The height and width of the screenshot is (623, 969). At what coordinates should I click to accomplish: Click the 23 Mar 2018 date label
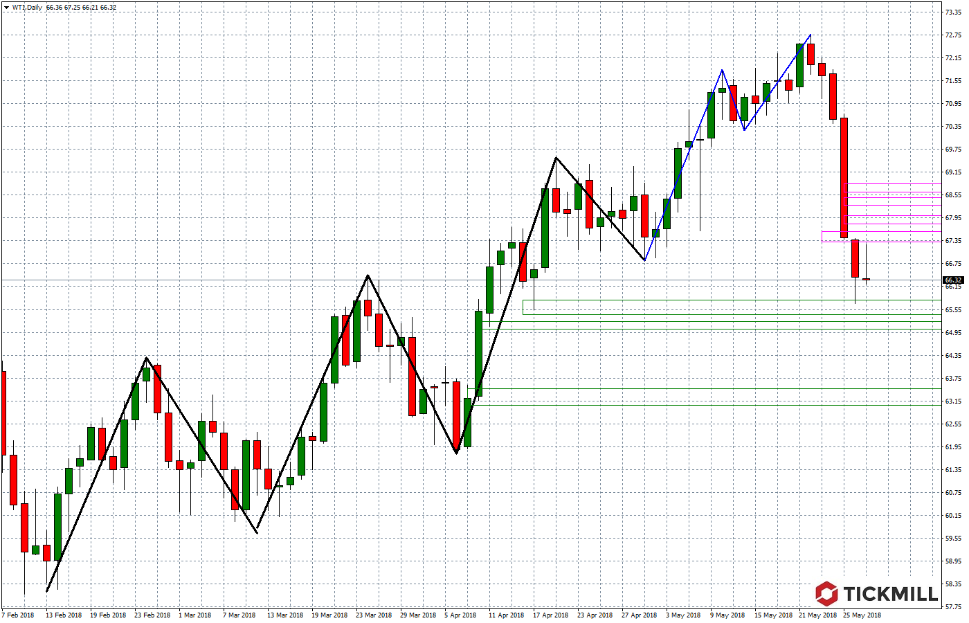pyautogui.click(x=374, y=615)
